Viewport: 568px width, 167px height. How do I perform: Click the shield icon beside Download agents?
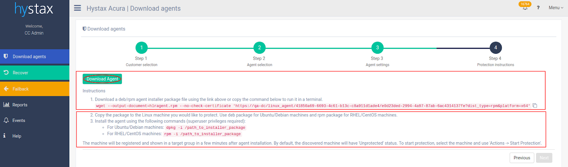click(6, 56)
